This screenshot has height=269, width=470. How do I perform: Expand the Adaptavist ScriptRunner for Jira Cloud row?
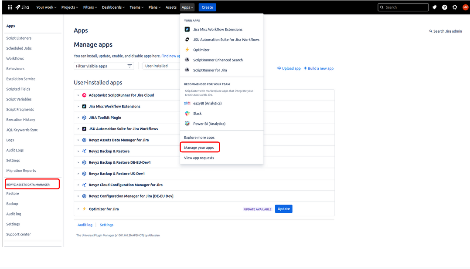78,95
